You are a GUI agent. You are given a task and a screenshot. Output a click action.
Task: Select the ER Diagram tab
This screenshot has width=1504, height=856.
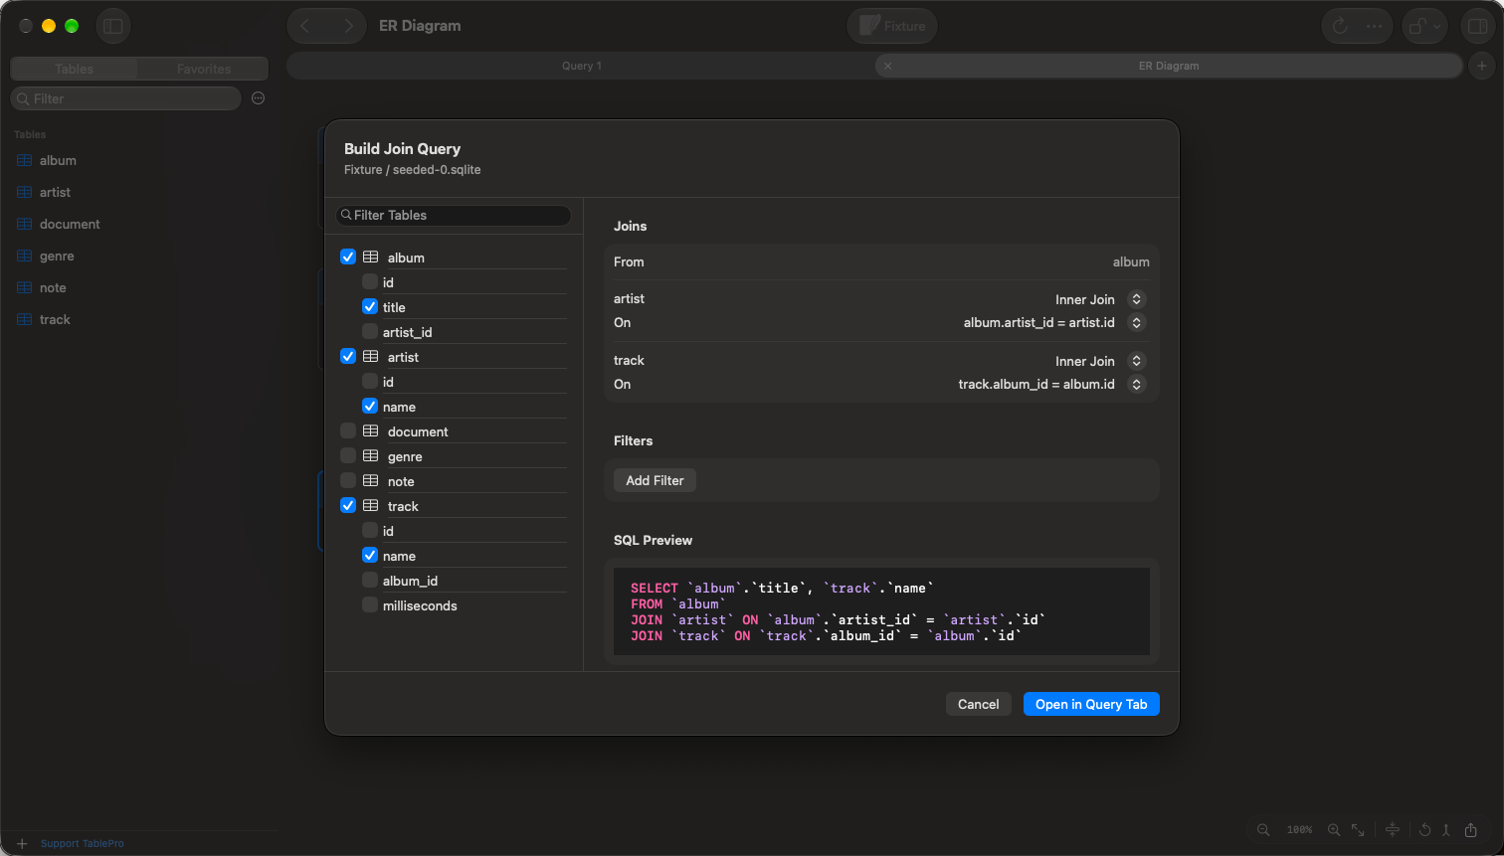[x=1169, y=66]
